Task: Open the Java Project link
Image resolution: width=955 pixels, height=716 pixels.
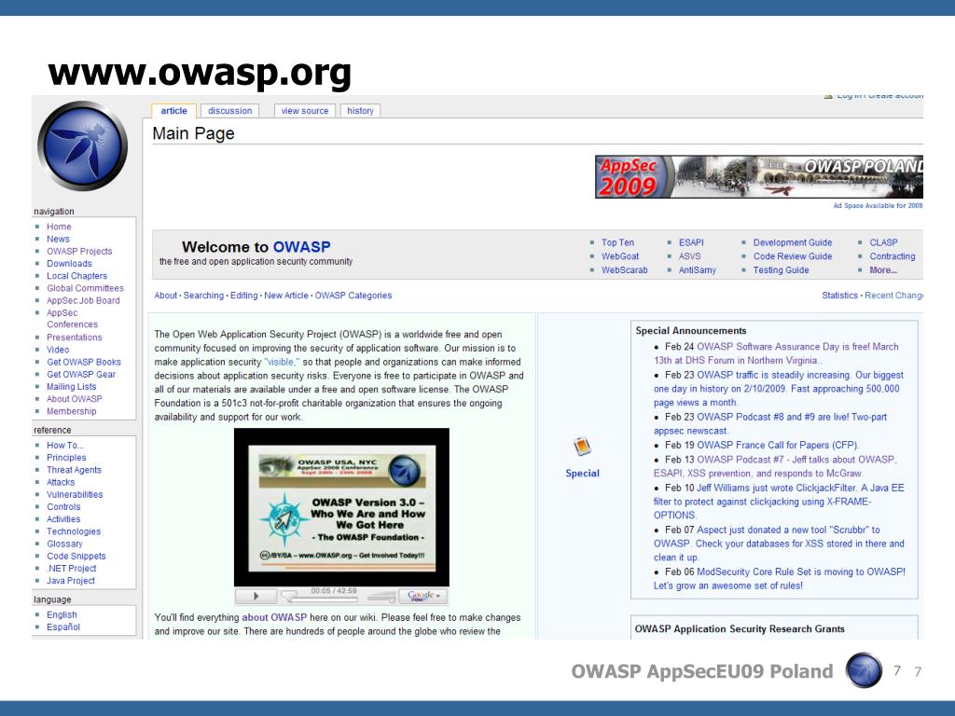Action: (x=71, y=580)
